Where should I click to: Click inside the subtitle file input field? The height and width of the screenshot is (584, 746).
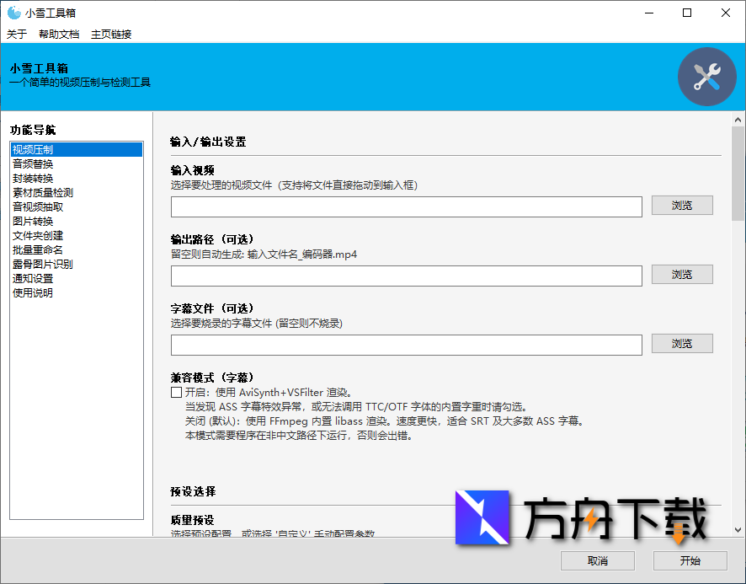click(404, 343)
